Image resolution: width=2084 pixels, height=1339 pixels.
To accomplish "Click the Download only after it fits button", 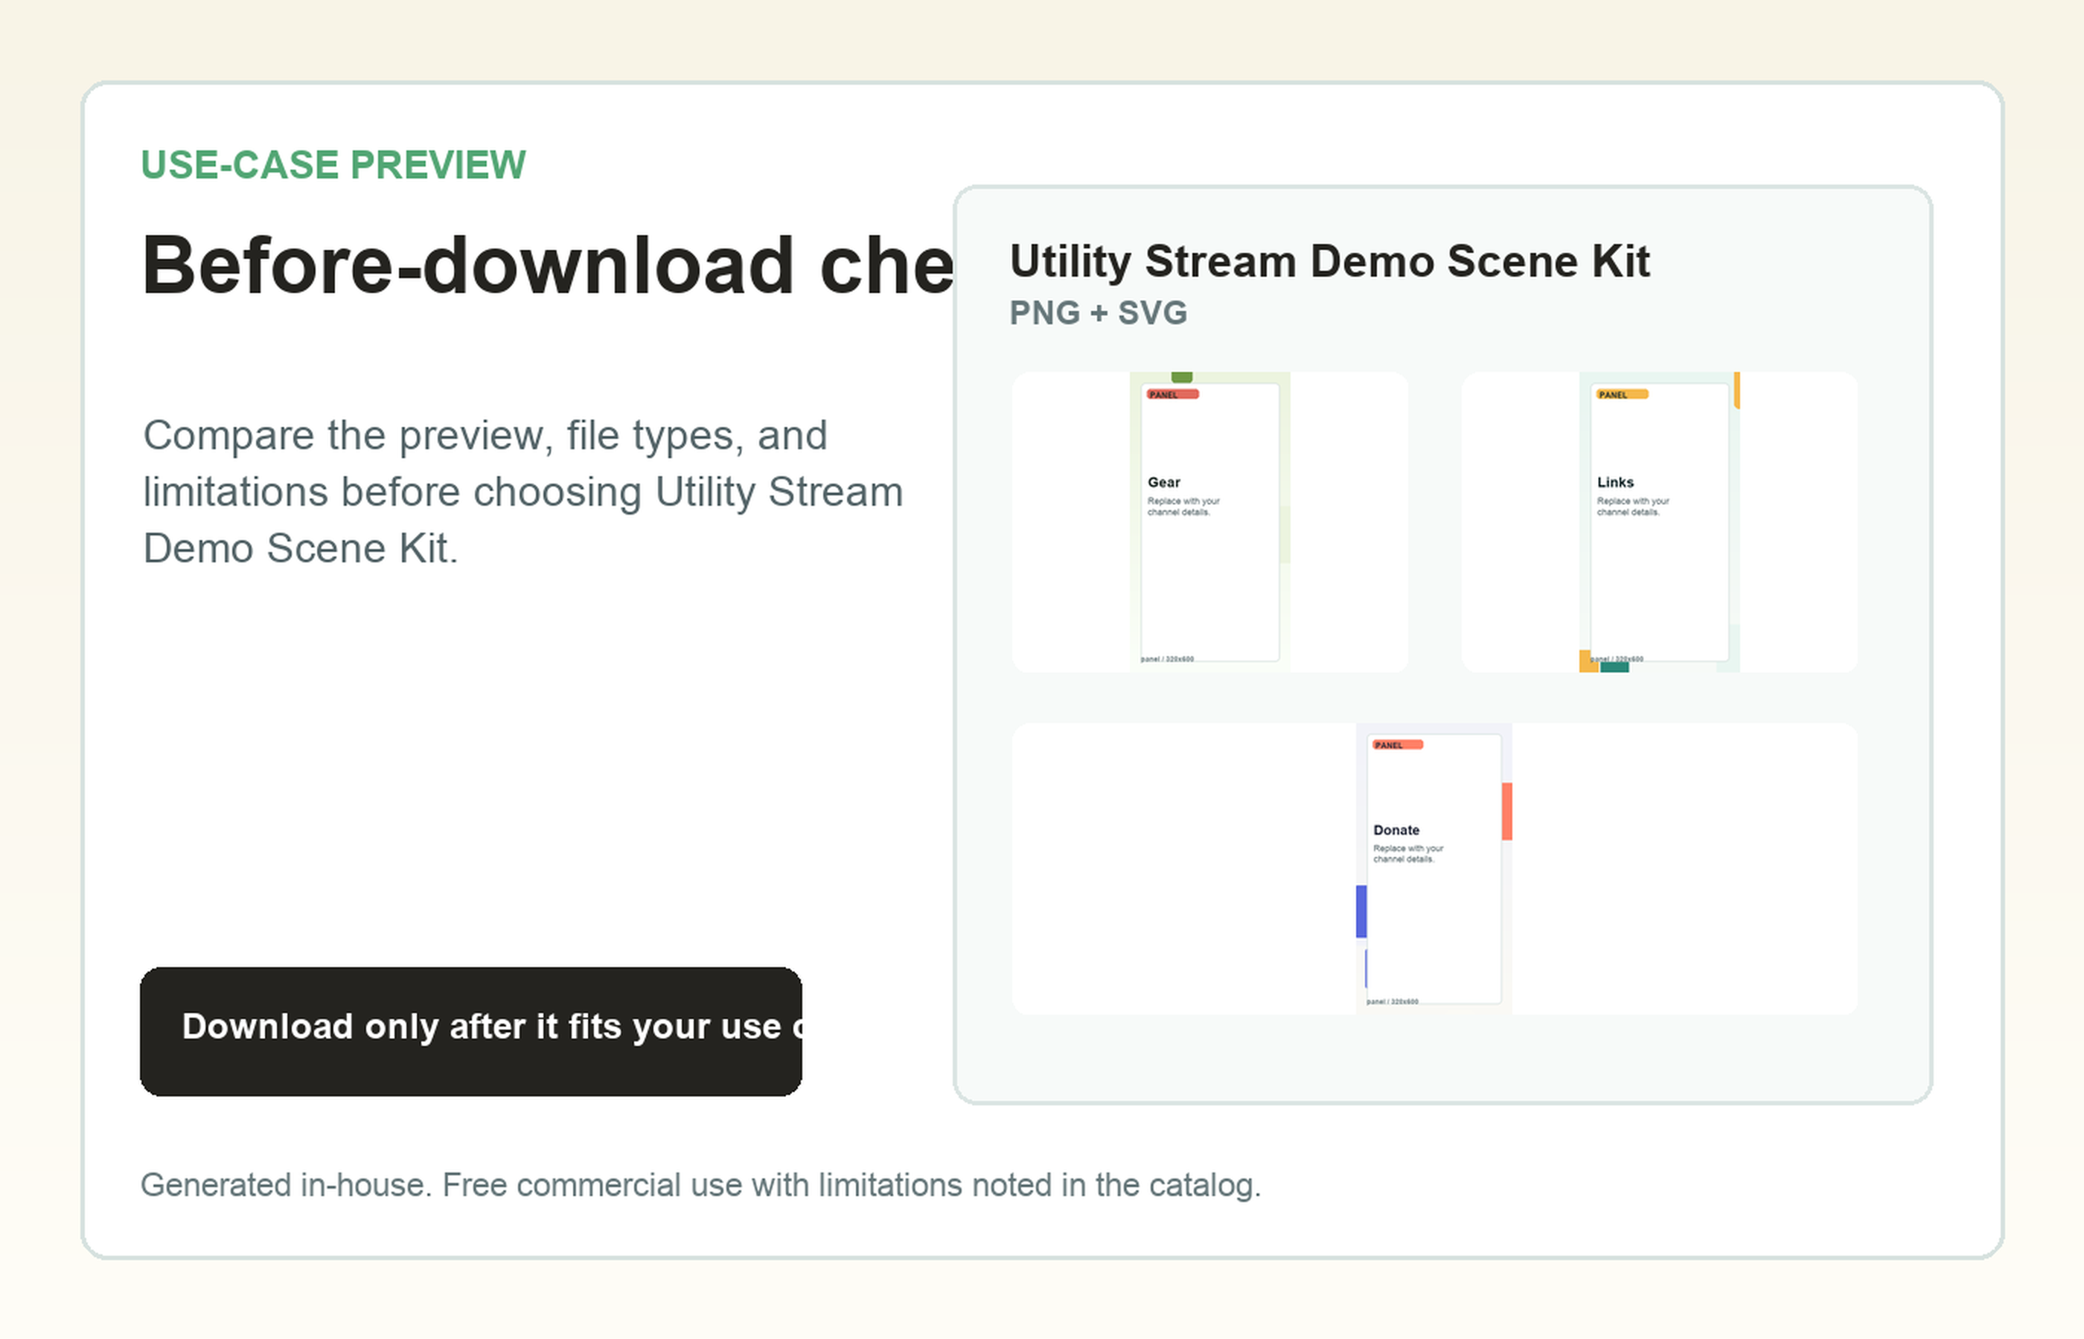I will (470, 1031).
